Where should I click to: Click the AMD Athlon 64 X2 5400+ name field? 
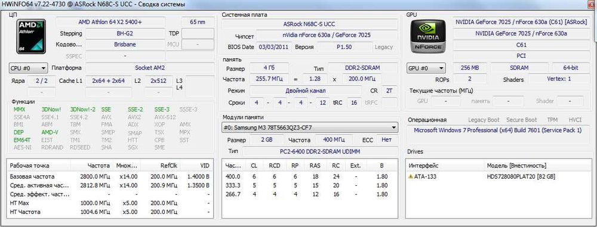coord(110,22)
